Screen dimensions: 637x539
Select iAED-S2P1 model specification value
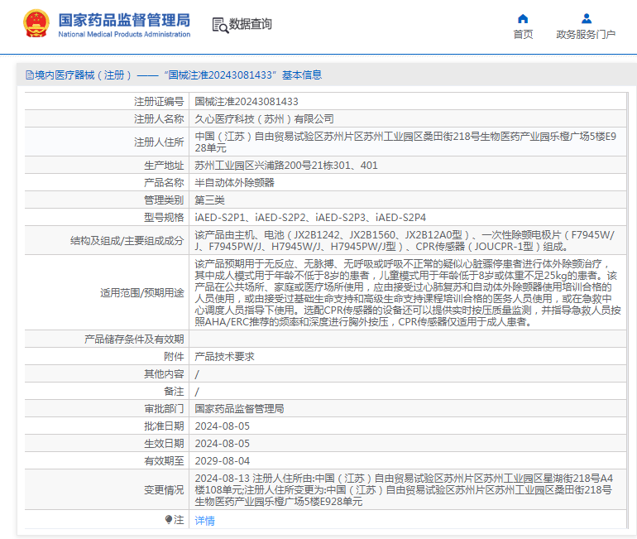tap(310, 218)
